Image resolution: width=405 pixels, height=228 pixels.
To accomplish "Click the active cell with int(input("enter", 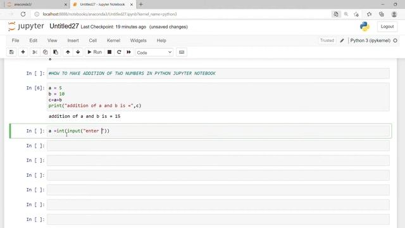I will pos(218,131).
